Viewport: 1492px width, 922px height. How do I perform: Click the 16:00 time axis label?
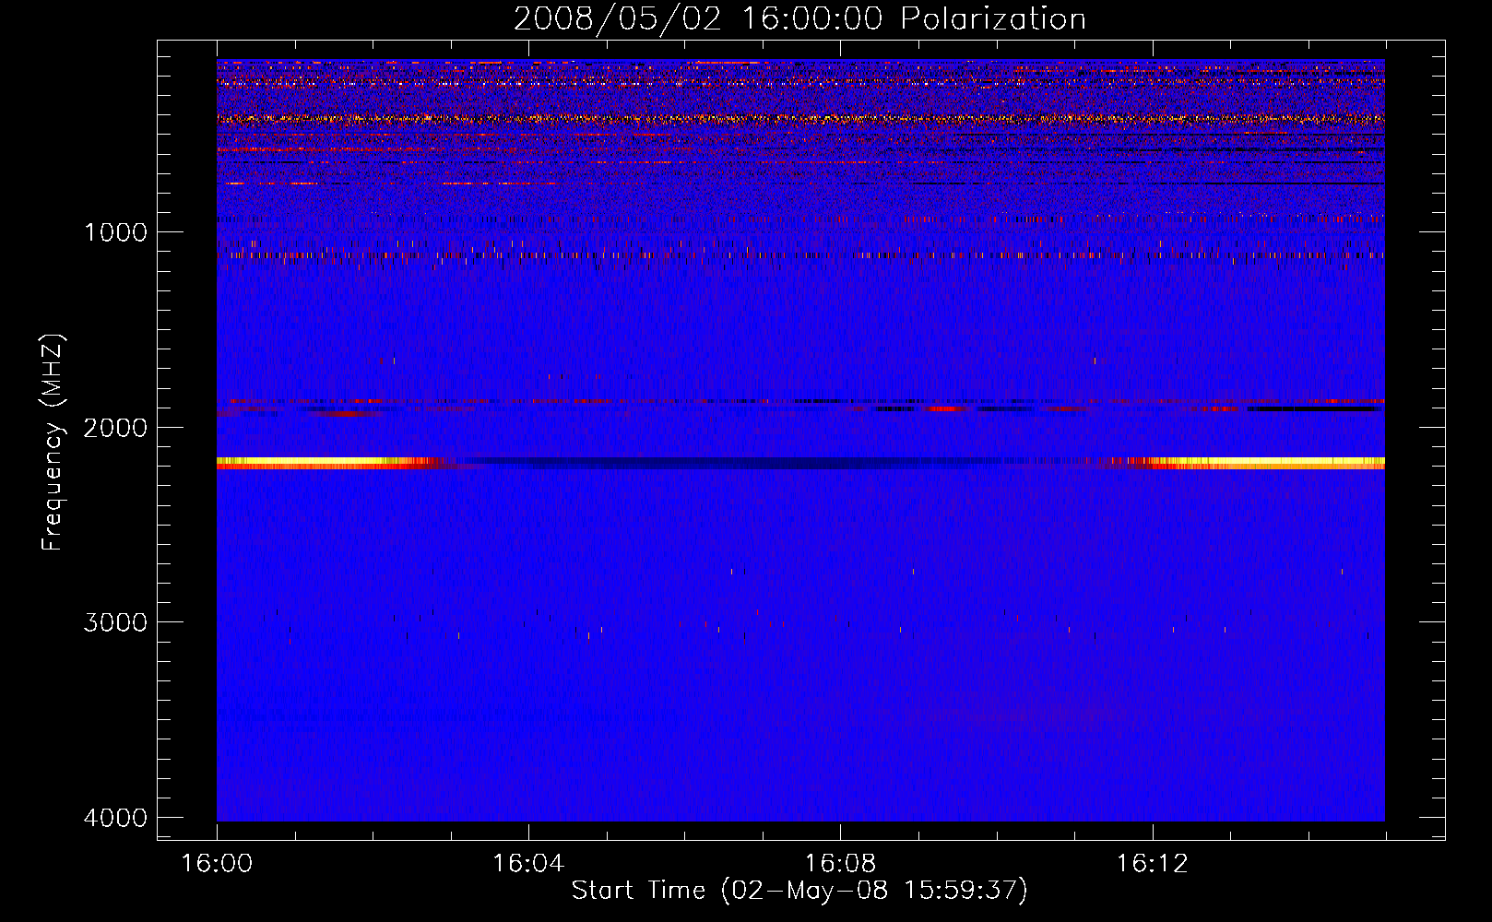[x=217, y=864]
